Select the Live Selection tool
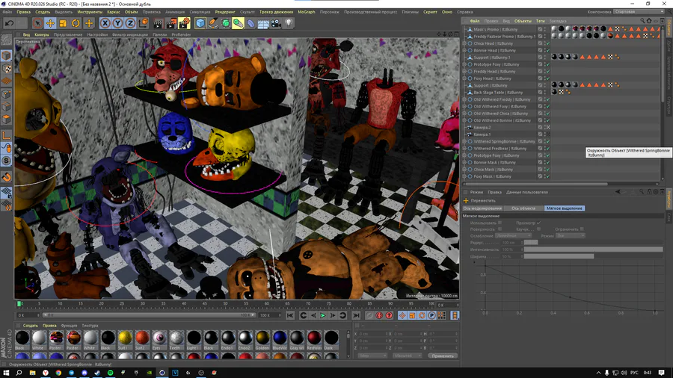Screen dimensions: 673x378 pyautogui.click(x=38, y=23)
